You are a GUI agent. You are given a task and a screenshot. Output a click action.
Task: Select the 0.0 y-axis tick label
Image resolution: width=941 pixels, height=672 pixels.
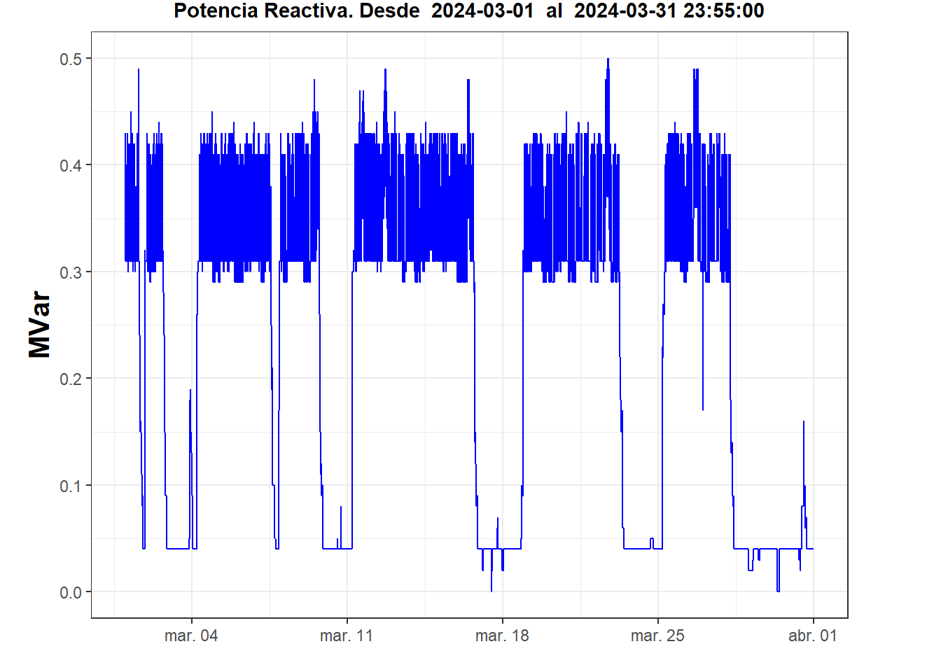(70, 593)
